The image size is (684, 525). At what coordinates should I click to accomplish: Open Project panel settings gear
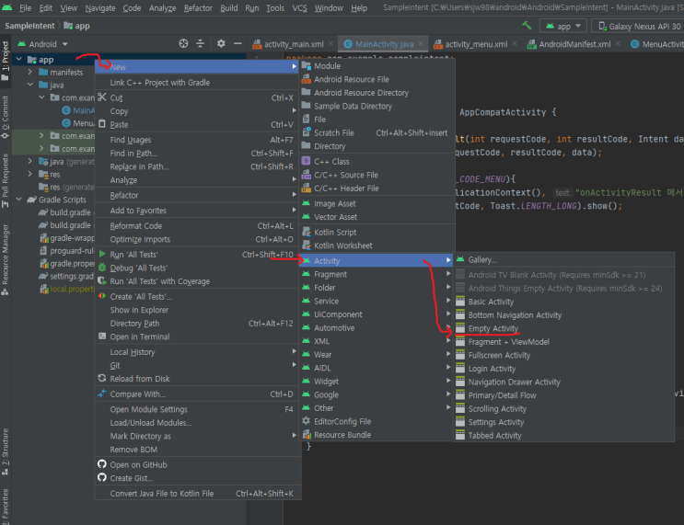pos(221,43)
